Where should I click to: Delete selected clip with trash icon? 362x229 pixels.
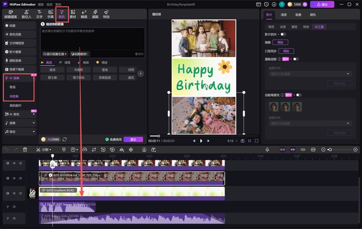(x=25, y=150)
